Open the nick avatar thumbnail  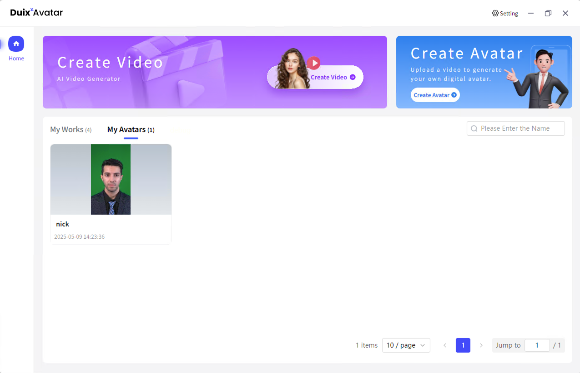111,179
